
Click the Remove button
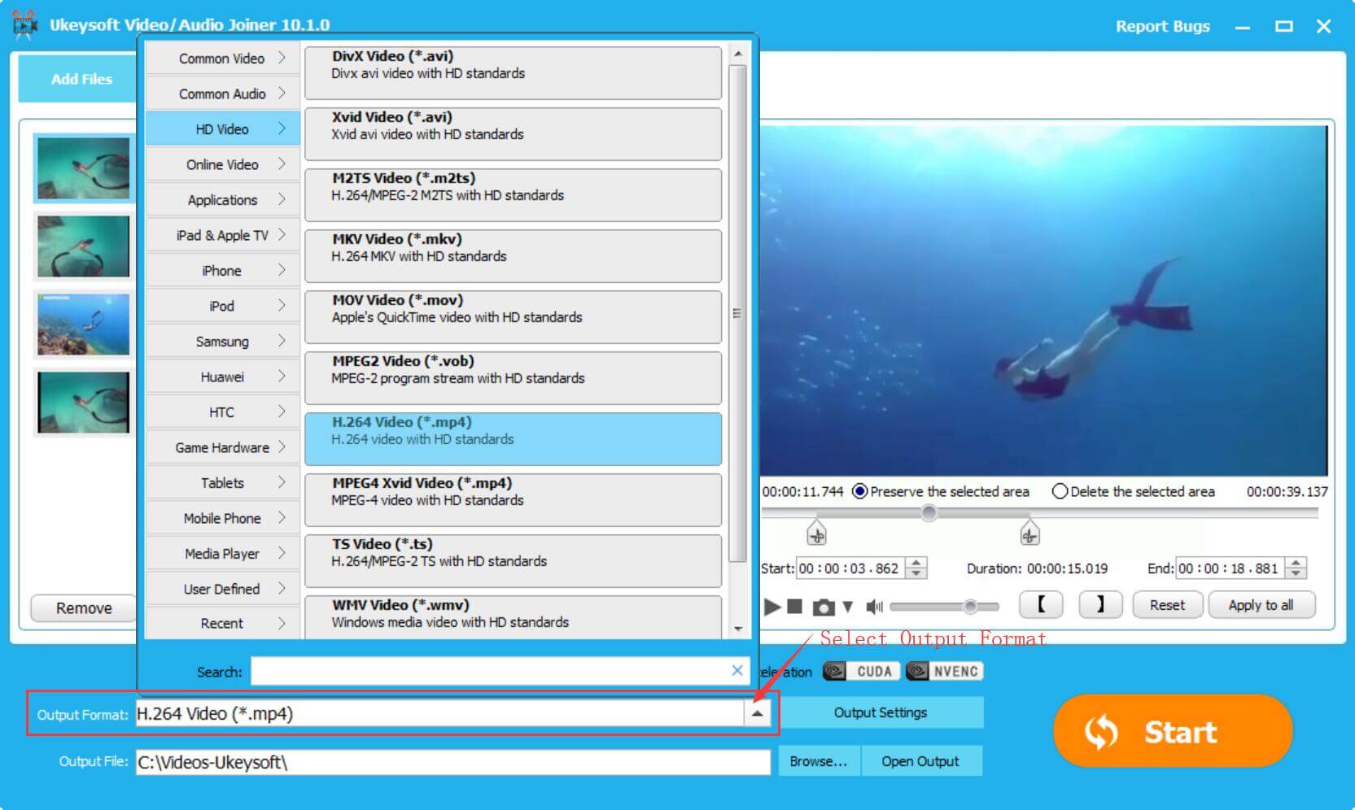[x=84, y=608]
